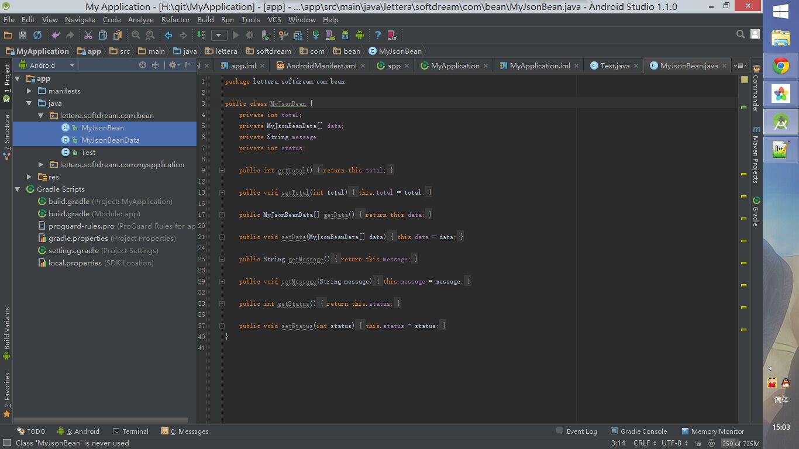Open the Refactor menu
Viewport: 799px width, 449px height.
pyautogui.click(x=175, y=20)
